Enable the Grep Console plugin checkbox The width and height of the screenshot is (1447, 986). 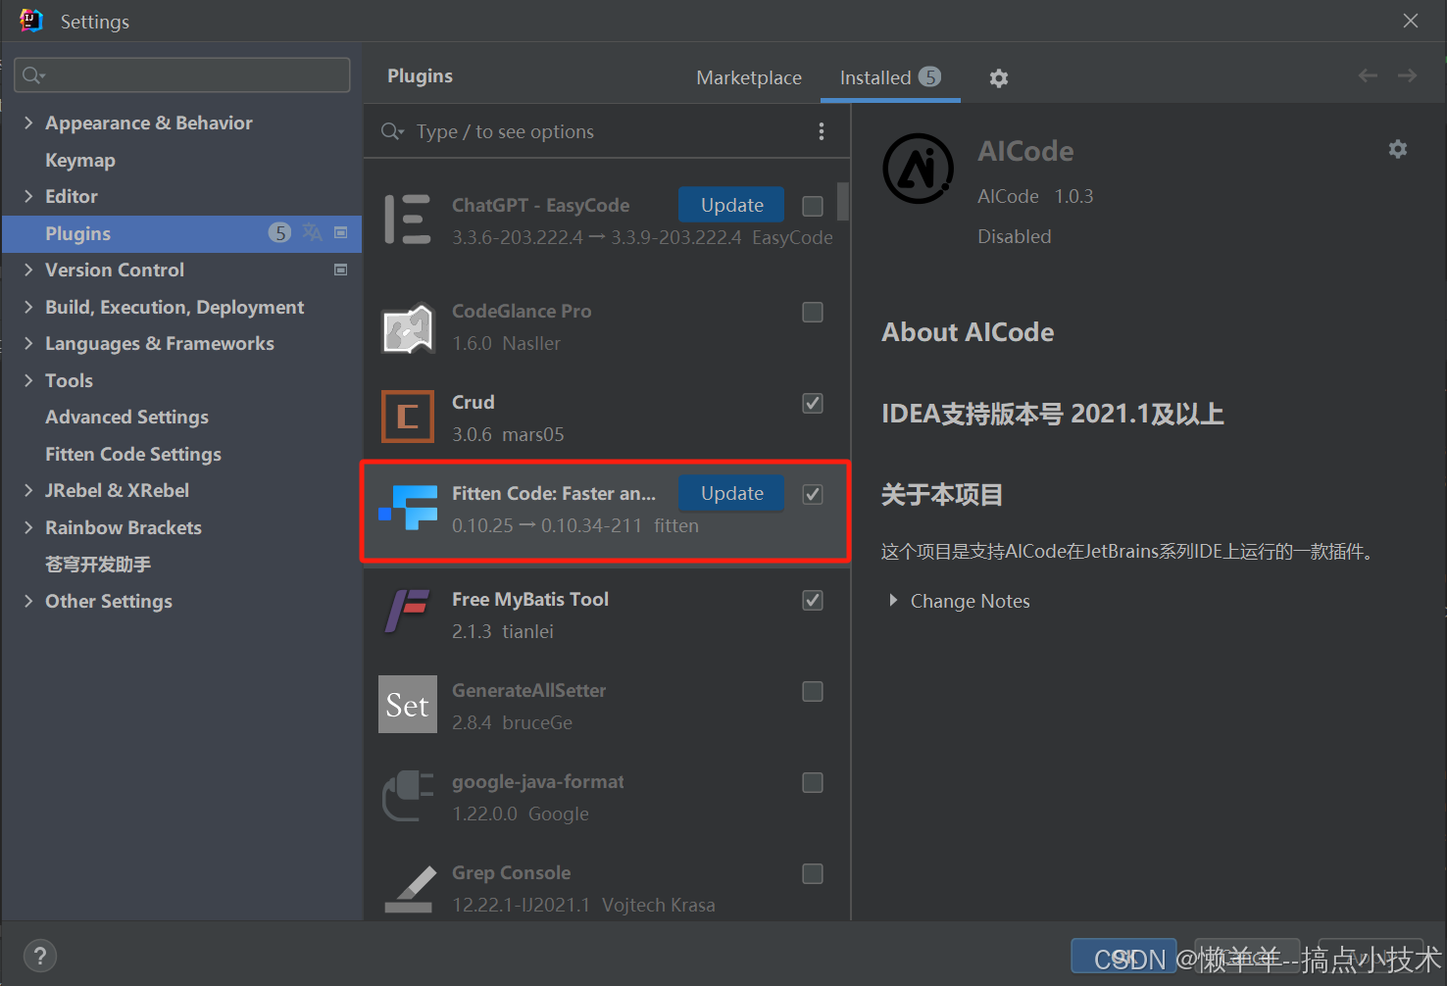tap(813, 873)
